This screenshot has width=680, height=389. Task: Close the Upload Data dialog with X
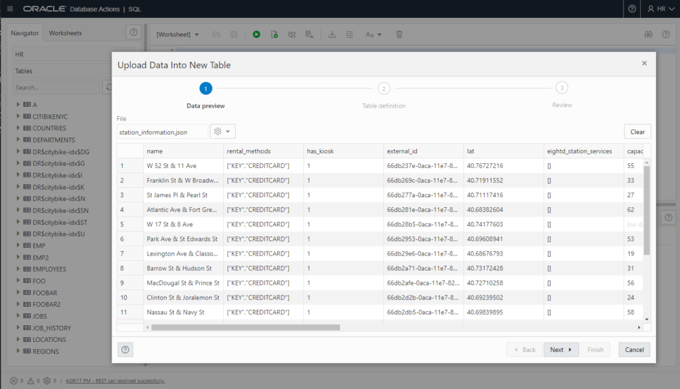(643, 63)
